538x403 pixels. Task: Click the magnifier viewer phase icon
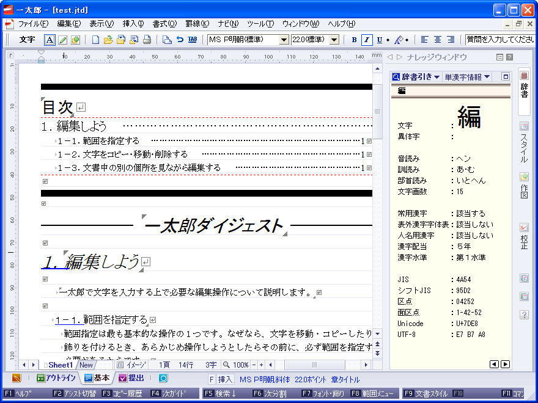(x=164, y=379)
